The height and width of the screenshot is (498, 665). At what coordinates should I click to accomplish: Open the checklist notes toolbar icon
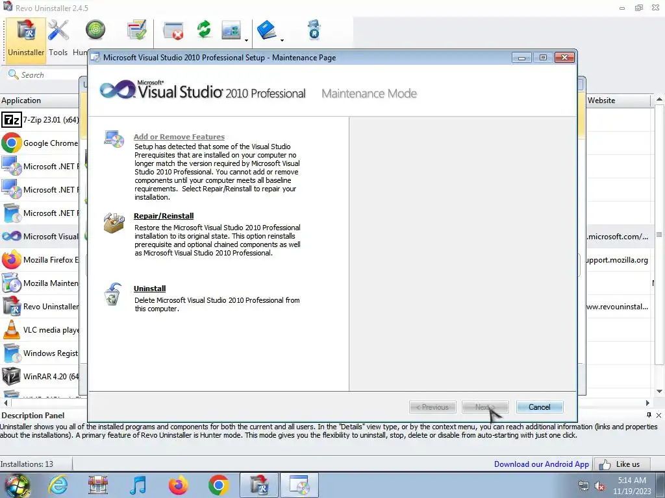[x=136, y=30]
